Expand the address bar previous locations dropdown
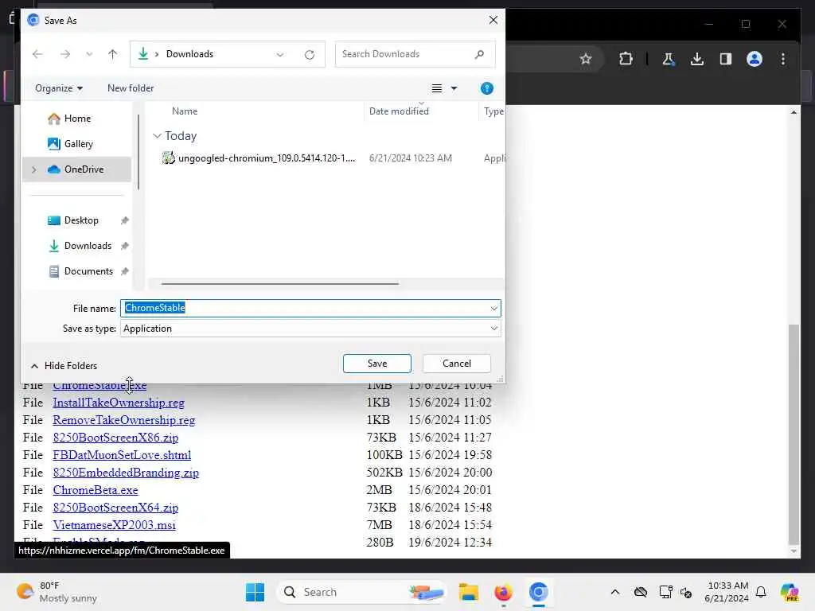Viewport: 815px width, 611px height. [280, 55]
